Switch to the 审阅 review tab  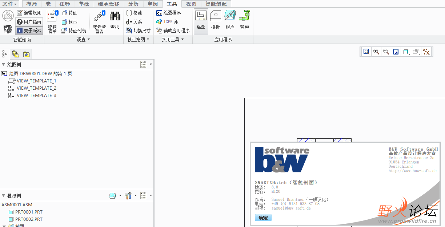click(153, 4)
